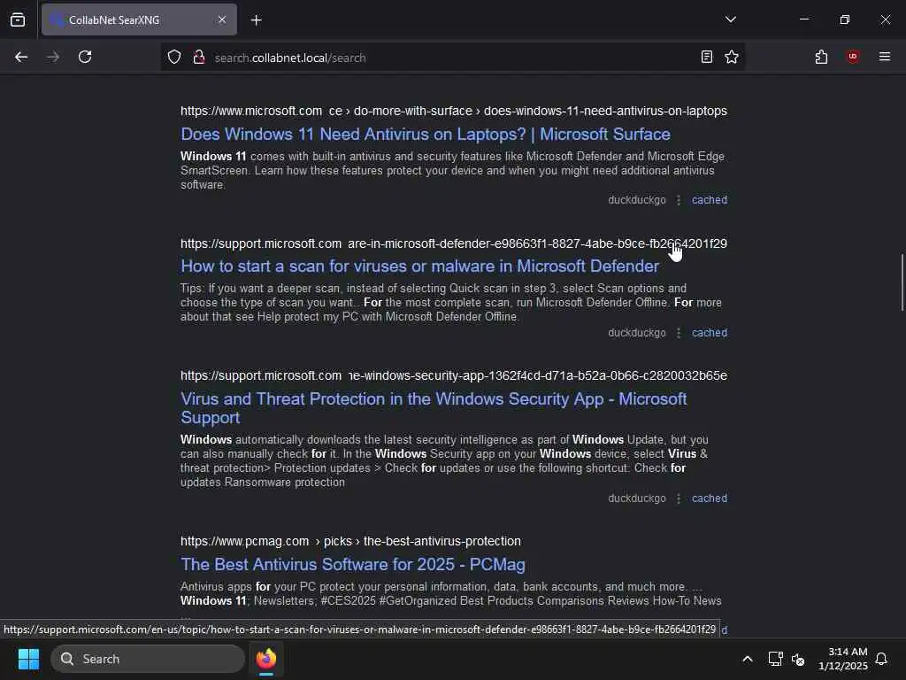
Task: Open the Firefox View icon
Action: 18,19
